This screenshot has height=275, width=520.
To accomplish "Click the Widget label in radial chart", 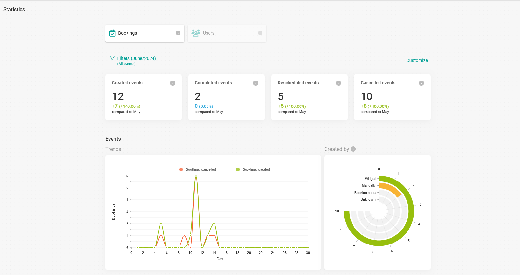I will (370, 179).
